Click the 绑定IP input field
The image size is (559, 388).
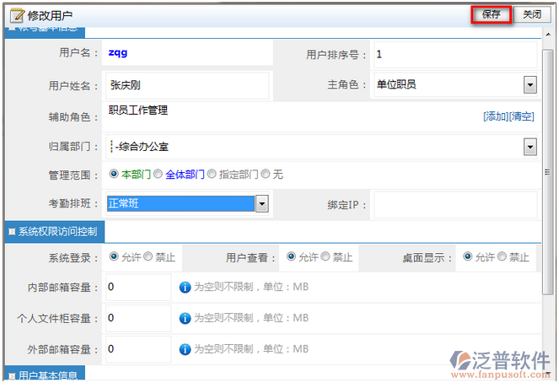pyautogui.click(x=454, y=204)
